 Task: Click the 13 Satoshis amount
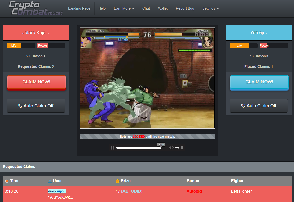[259, 56]
